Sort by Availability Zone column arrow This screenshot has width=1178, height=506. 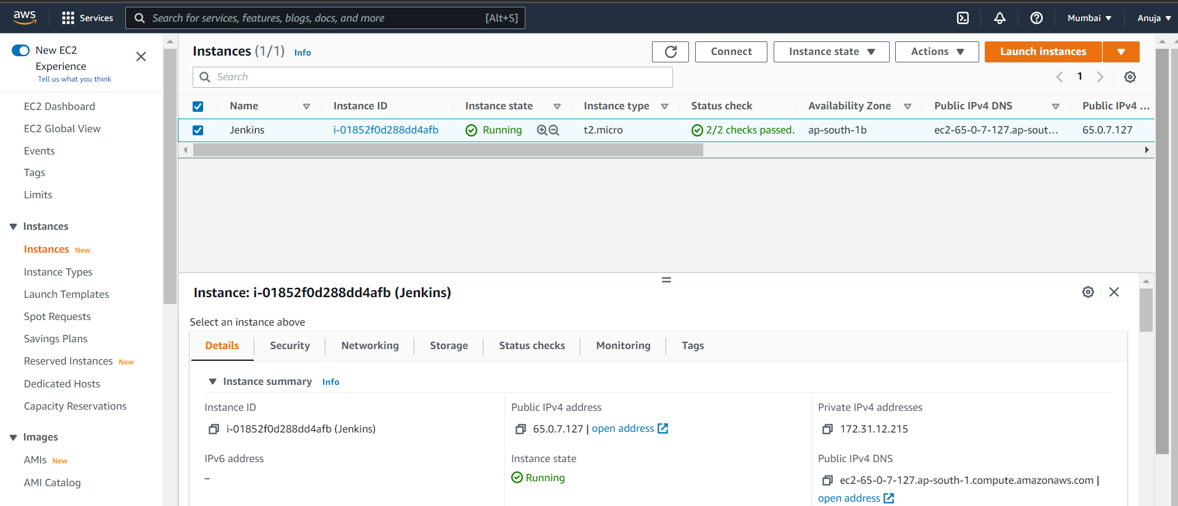point(908,106)
